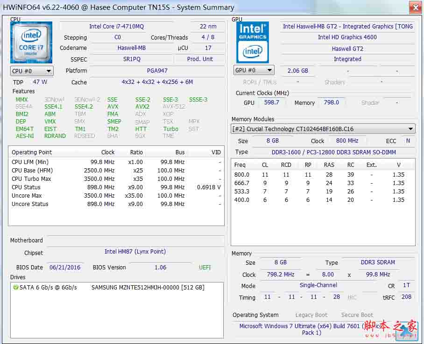The width and height of the screenshot is (424, 344).
Task: Select the '533.3' frequency timing row
Action: click(323, 192)
